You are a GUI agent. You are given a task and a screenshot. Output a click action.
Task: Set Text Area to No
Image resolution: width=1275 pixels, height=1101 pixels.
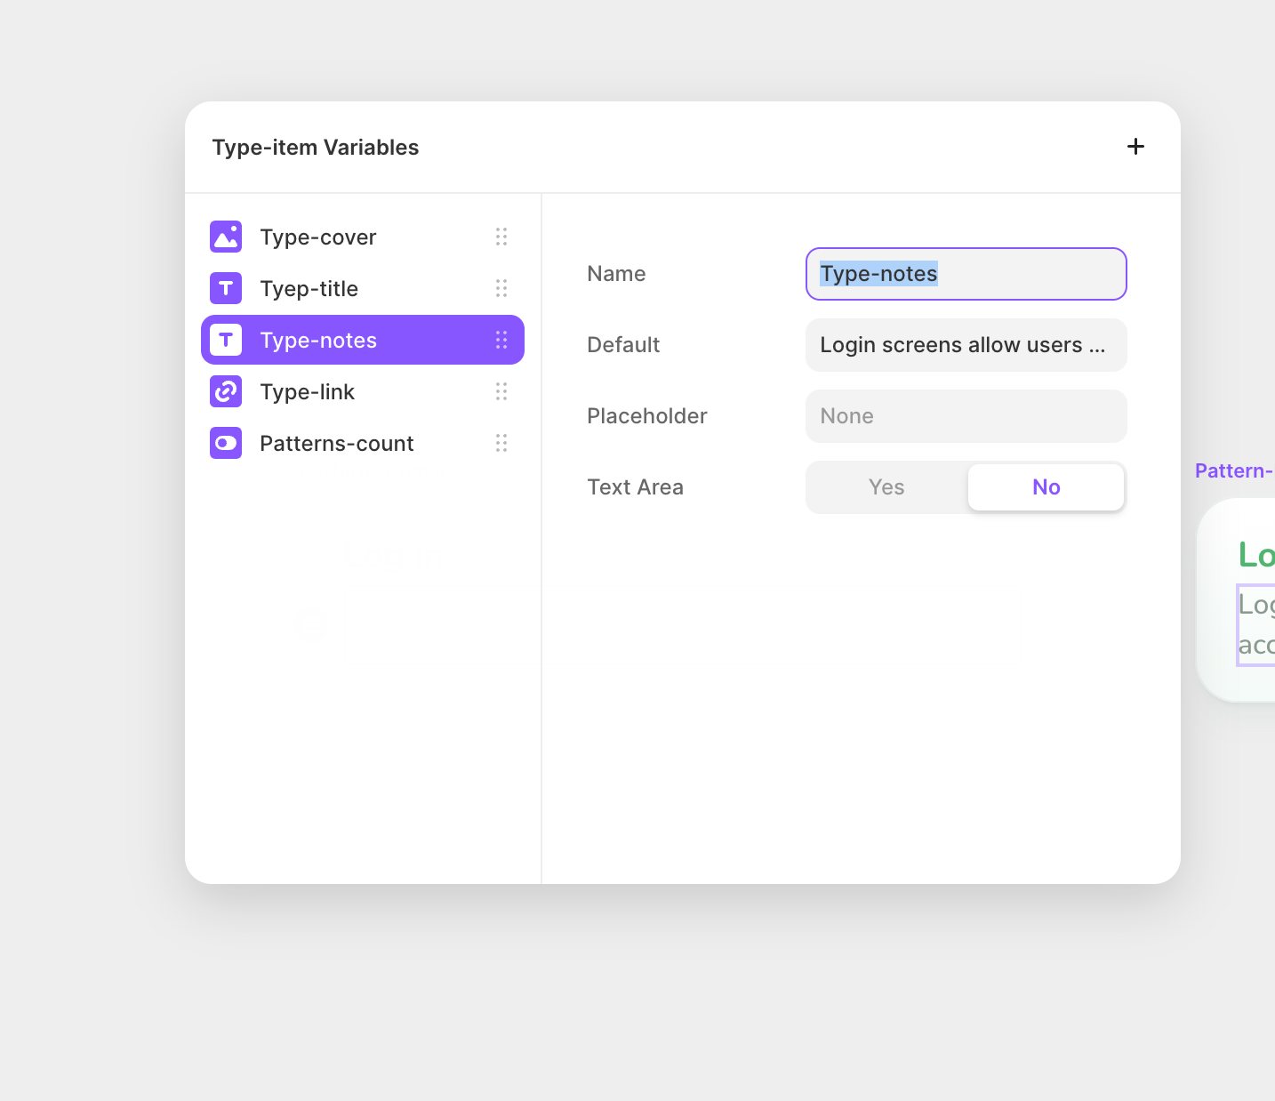click(1046, 487)
